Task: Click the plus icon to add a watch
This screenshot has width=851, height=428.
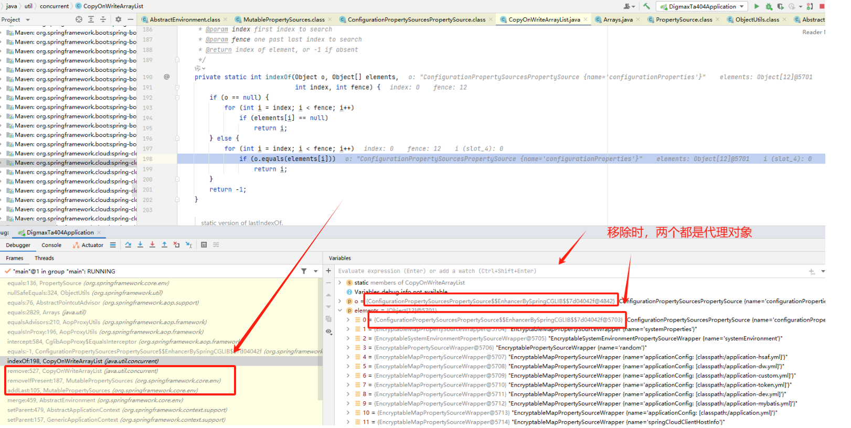Action: point(328,271)
